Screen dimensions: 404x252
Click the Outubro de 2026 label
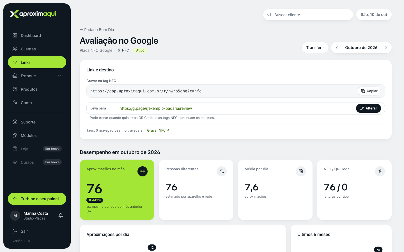tap(361, 48)
